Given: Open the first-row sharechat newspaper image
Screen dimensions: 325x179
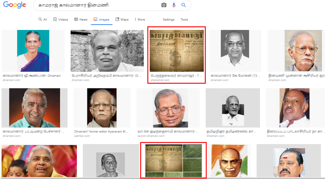Looking at the screenshot, I should (x=177, y=51).
